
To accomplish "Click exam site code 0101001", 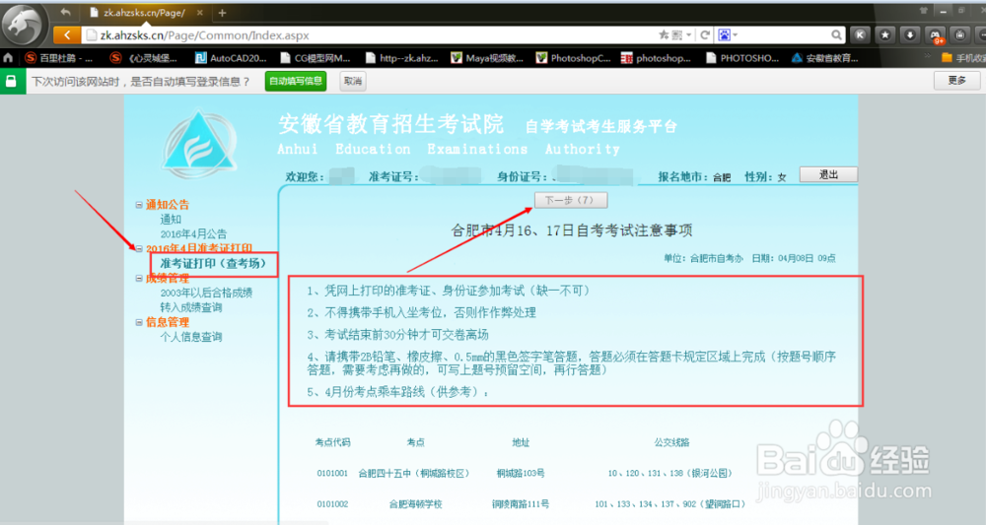I will coord(332,473).
